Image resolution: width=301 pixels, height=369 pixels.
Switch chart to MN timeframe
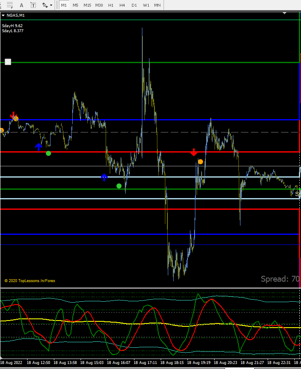coord(157,5)
